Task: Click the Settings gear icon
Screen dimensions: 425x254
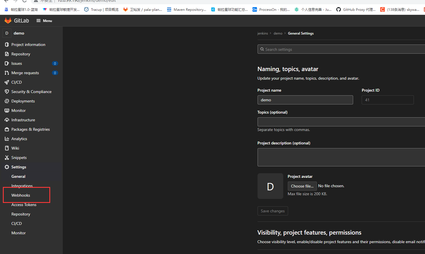Action: [7, 167]
